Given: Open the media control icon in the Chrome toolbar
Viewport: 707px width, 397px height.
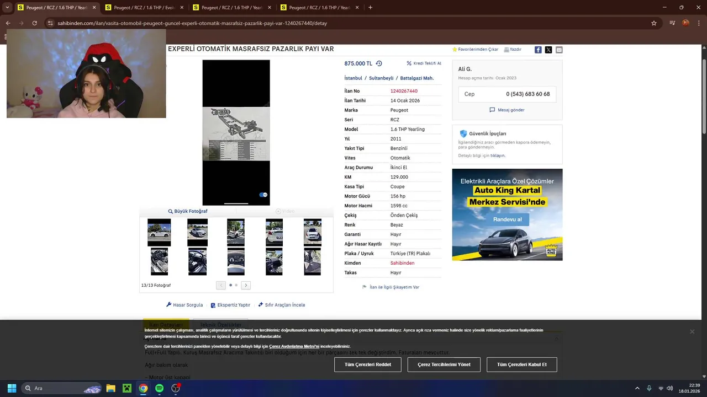Looking at the screenshot, I should tap(672, 23).
